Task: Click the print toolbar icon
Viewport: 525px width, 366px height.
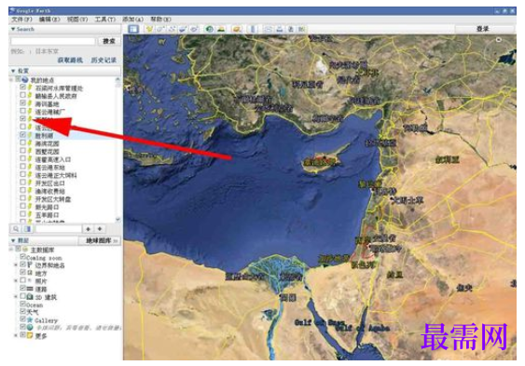Action: (279, 29)
